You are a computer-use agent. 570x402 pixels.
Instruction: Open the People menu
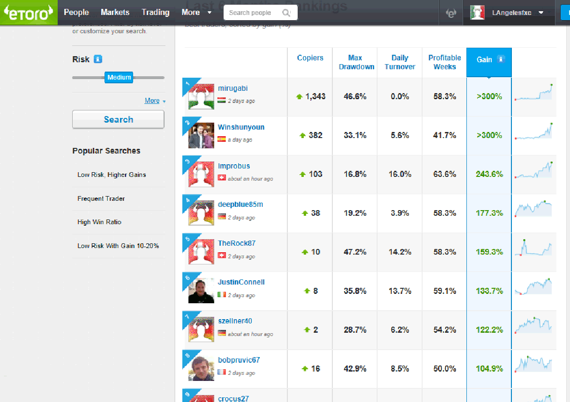tap(76, 13)
